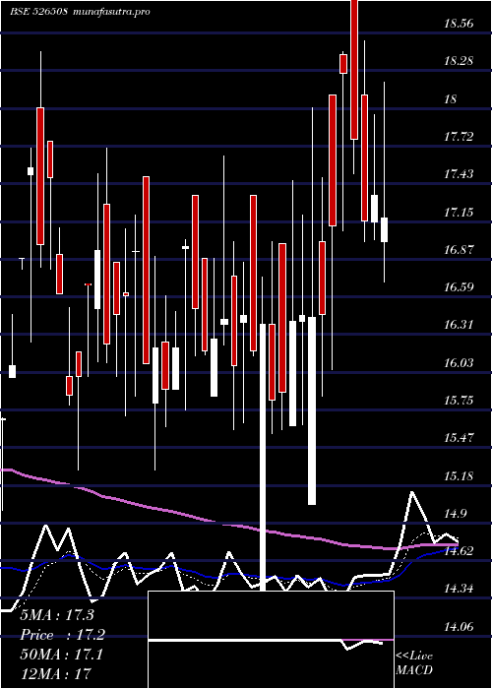This screenshot has height=689, width=492.
Task: Click the 16.87 price axis label
Action: 459,250
